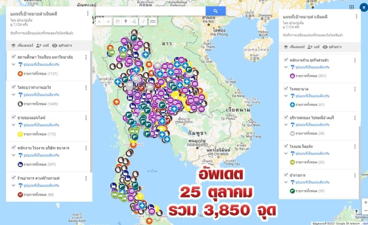Open รูปแบบที่เป็นแบบเดียวกัน link under ไม่ระบุว่าทำงานอะไร
The image size is (368, 225).
[42, 95]
